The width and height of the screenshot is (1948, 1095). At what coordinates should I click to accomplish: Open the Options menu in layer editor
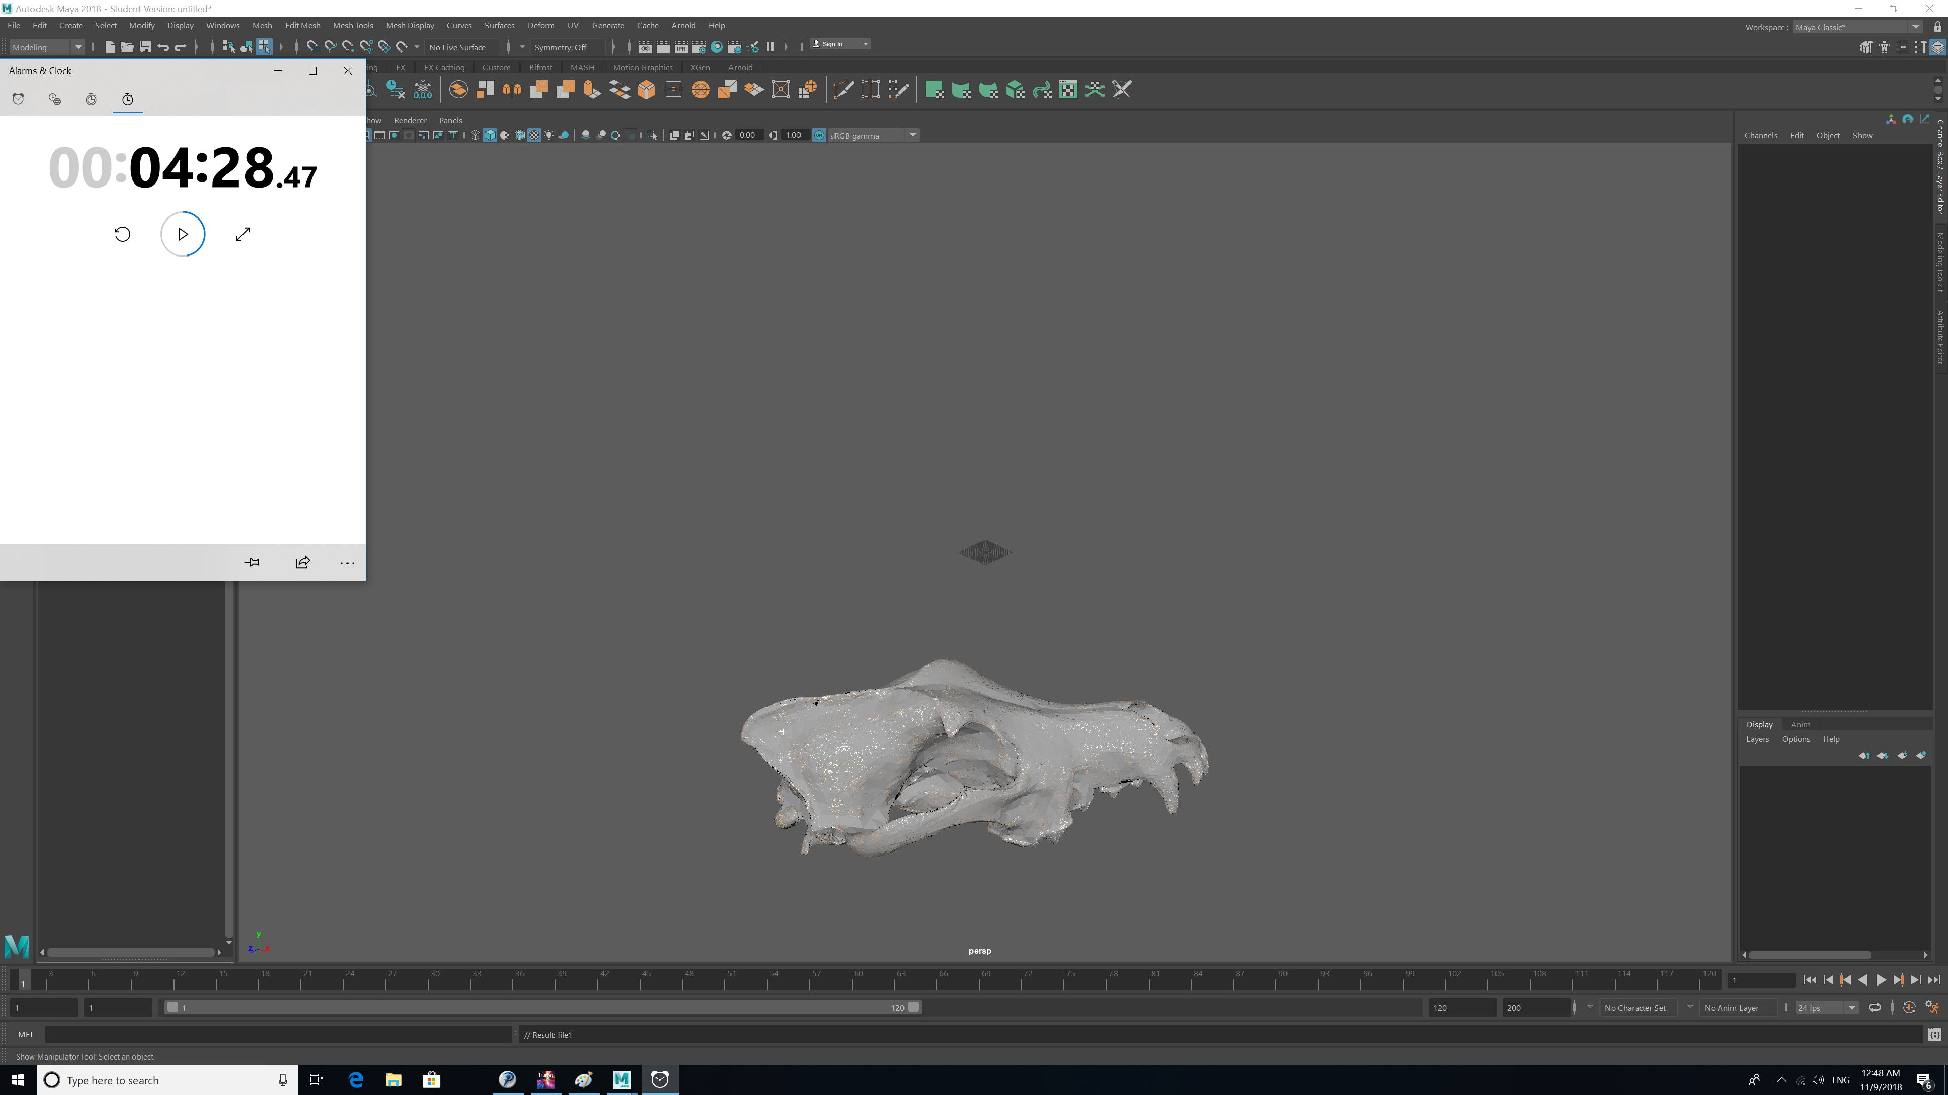point(1795,739)
